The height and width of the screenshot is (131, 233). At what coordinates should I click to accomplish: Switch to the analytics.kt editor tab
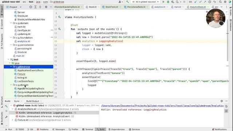tap(159, 7)
